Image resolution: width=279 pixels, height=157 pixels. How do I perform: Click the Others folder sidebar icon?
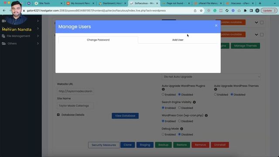[4, 44]
